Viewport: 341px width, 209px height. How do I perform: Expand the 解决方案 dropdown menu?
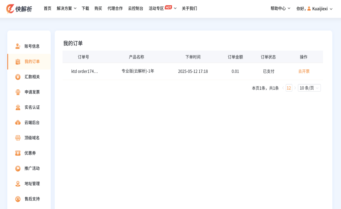click(x=67, y=8)
